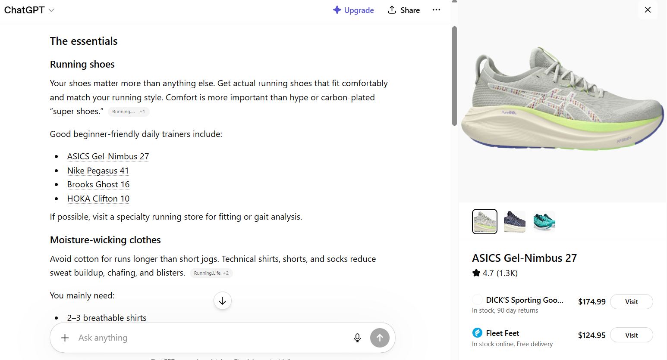Select the teal shoe thumbnail

(x=544, y=221)
